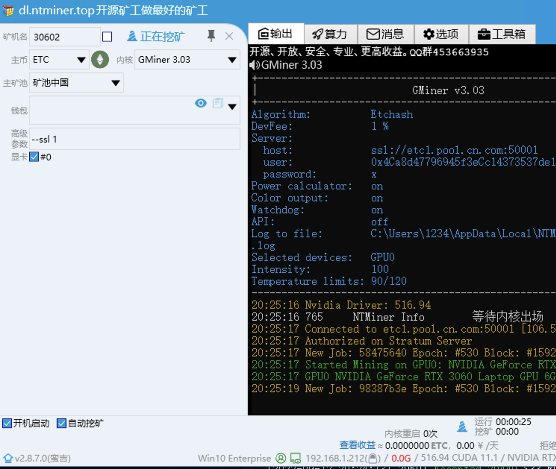The image size is (556, 469).
Task: Toggle the 自动挖矿 auto-mining checkbox
Action: coord(61,423)
